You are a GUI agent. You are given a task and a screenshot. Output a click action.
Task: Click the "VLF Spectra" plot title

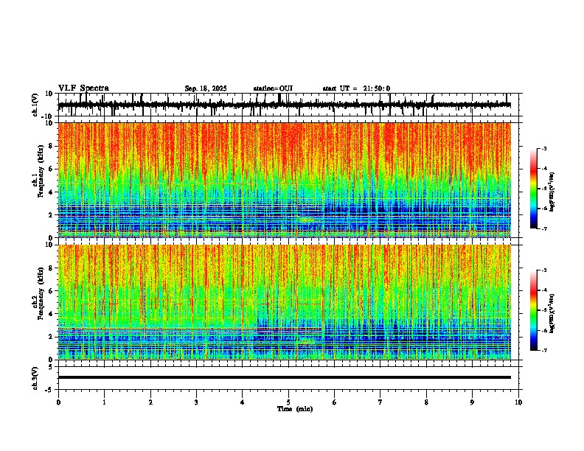click(x=83, y=88)
